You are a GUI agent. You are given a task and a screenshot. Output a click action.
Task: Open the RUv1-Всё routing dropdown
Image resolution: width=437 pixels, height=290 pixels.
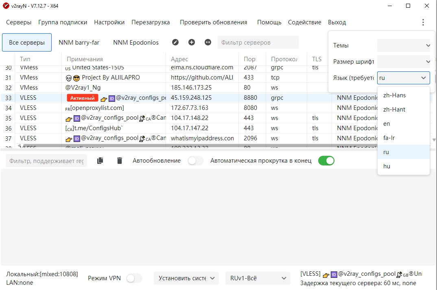click(x=258, y=278)
